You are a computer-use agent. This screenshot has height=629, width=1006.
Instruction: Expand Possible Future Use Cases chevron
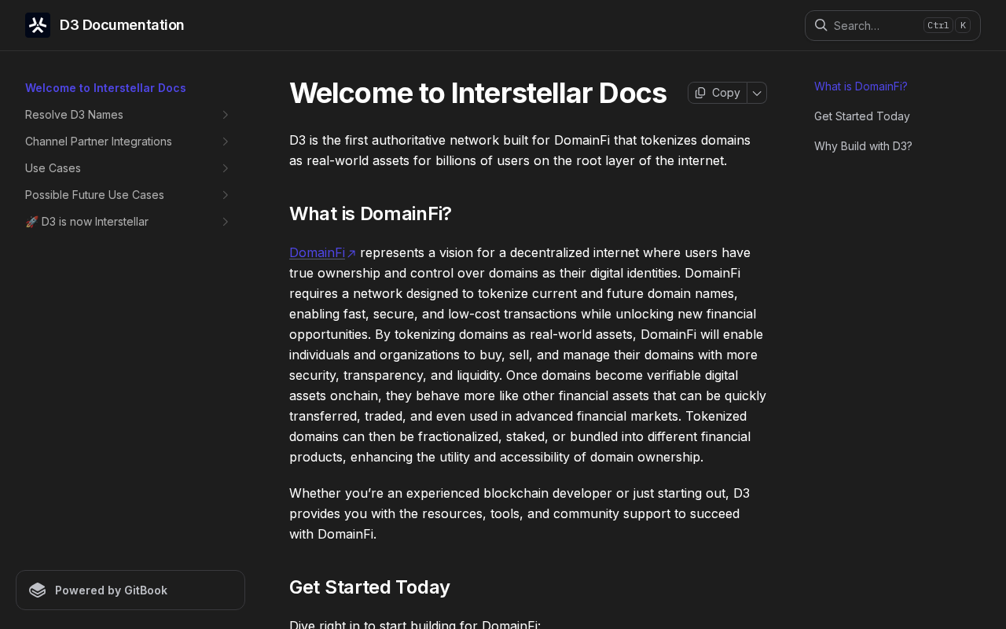pos(226,195)
